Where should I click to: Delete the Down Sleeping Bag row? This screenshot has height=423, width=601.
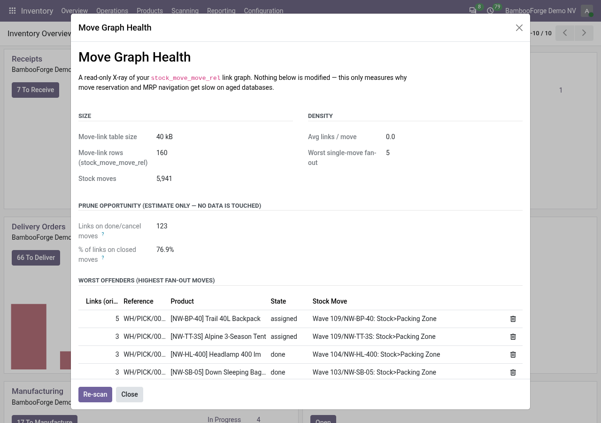coord(513,372)
